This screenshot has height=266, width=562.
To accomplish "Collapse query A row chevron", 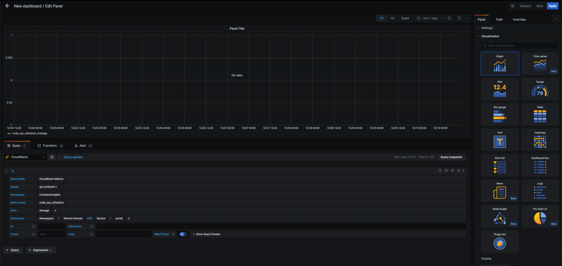I will (x=7, y=171).
